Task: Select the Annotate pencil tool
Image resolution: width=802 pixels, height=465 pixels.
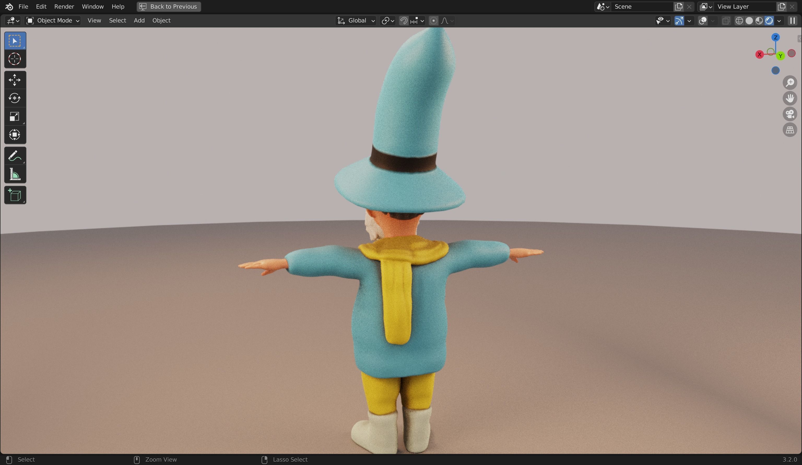Action: [x=15, y=156]
